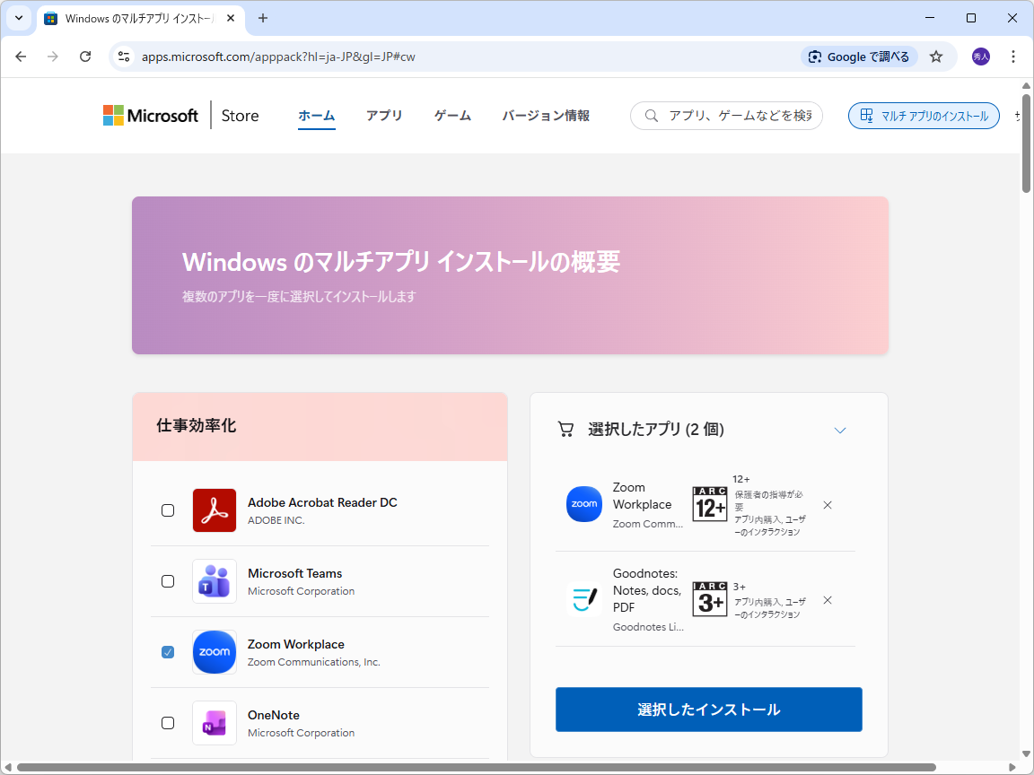Click the shopping cart icon beside selected apps
This screenshot has height=775, width=1034.
[565, 429]
